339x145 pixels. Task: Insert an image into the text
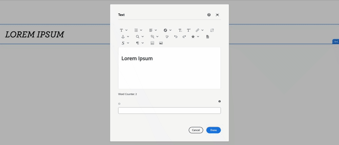click(161, 43)
